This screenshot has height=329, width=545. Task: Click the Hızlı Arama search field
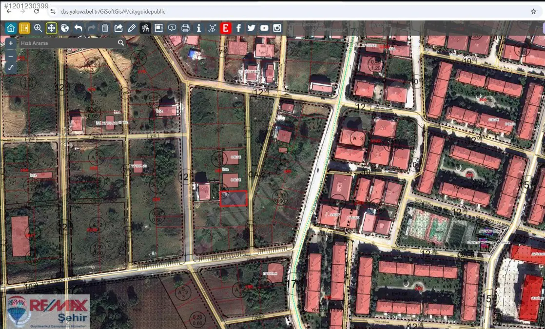(68, 43)
